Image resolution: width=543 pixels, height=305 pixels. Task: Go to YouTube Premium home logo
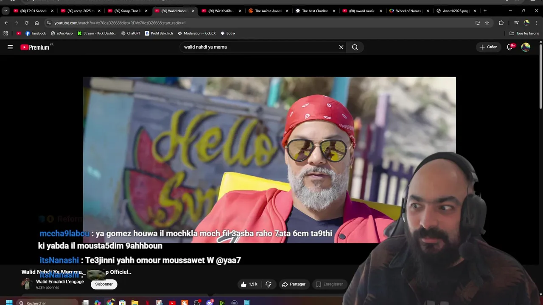(x=35, y=47)
